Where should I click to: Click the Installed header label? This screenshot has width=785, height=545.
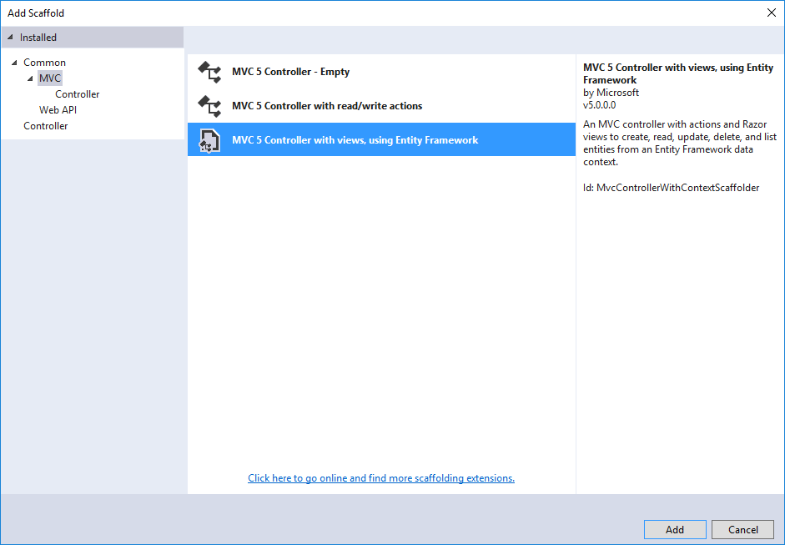click(x=38, y=38)
